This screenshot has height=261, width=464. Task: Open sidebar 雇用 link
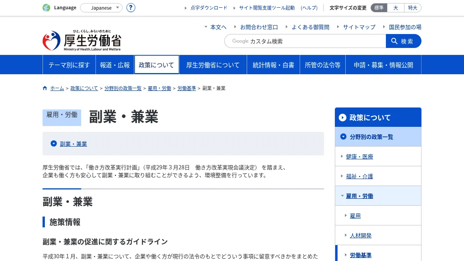(355, 215)
